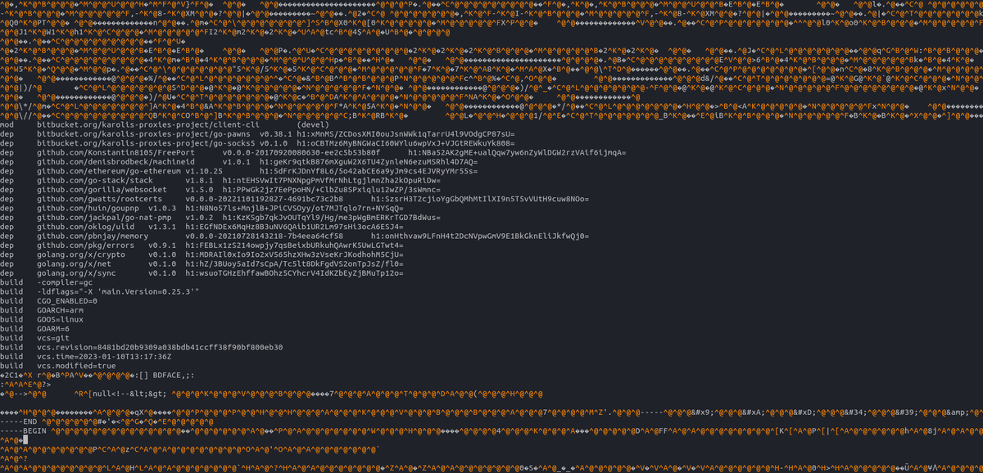
Task: Click hash 'h1:5dFrKJDnYf8L6/5o42abCE6a9yJm9cs4EJVRyYMr55s='
Action: (369, 171)
